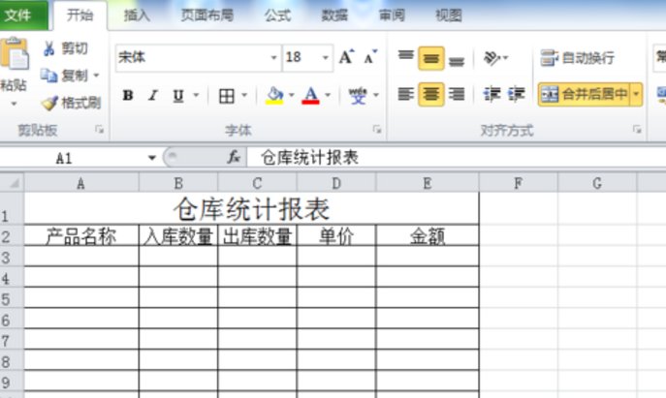Apply red font color A
This screenshot has height=398, width=666.
(x=310, y=96)
